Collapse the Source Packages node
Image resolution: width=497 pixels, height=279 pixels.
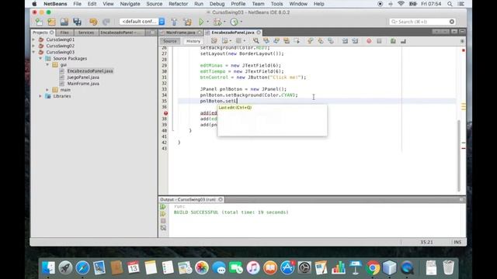point(40,59)
